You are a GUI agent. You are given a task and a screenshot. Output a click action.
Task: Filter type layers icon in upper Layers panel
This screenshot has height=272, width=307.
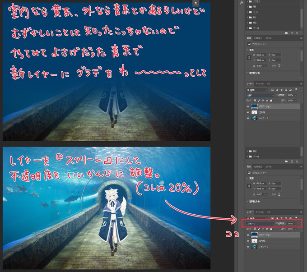(x=281, y=90)
